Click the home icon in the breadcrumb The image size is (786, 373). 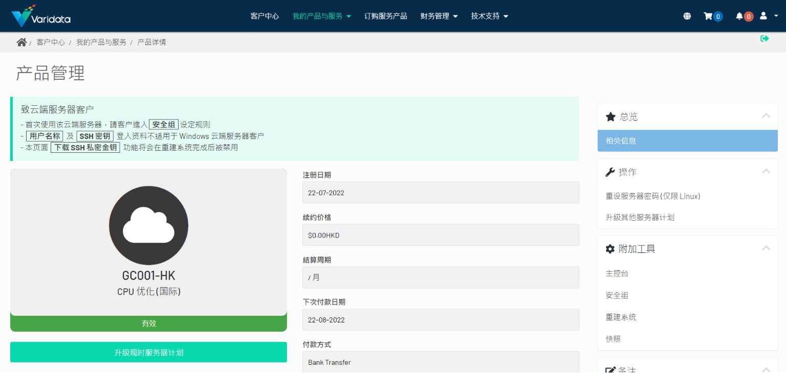(21, 42)
